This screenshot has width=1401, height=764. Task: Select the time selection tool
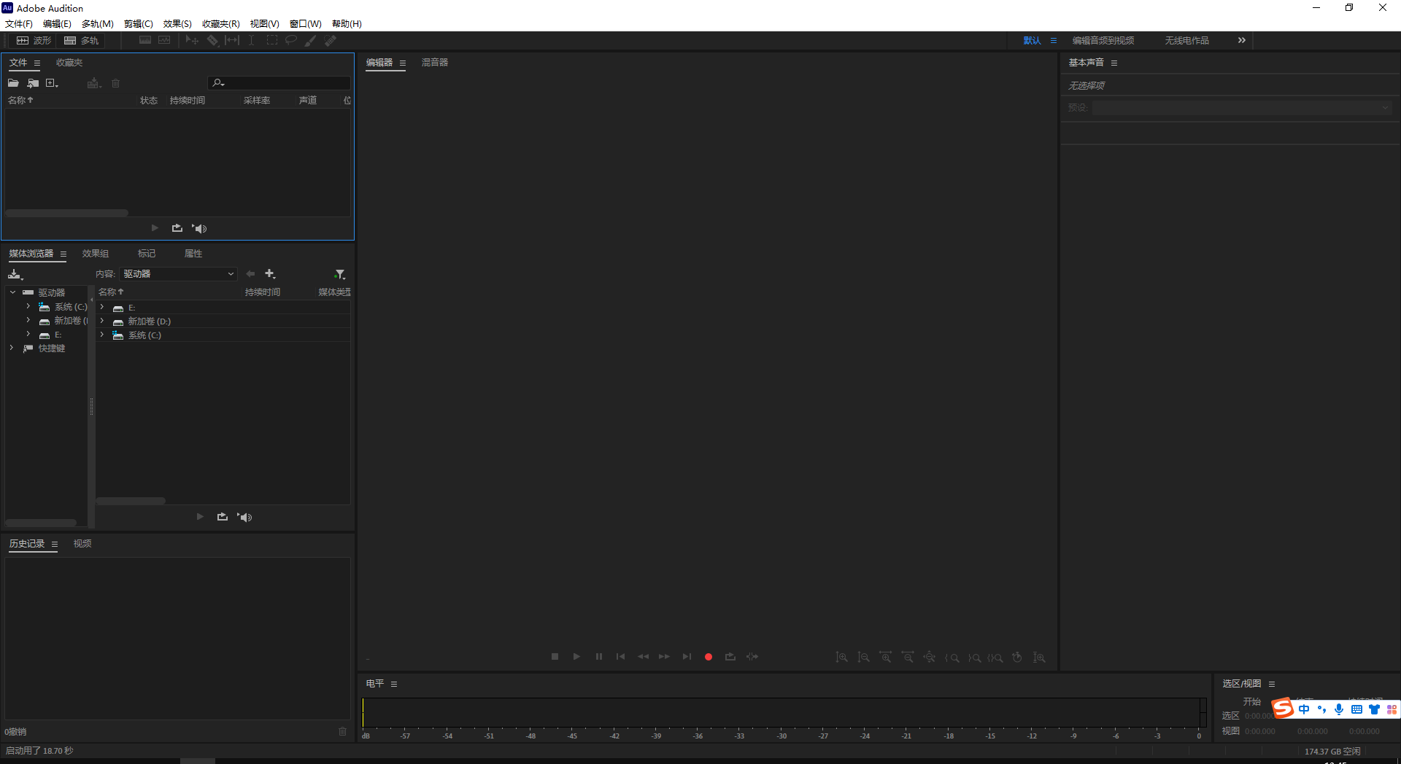[251, 40]
